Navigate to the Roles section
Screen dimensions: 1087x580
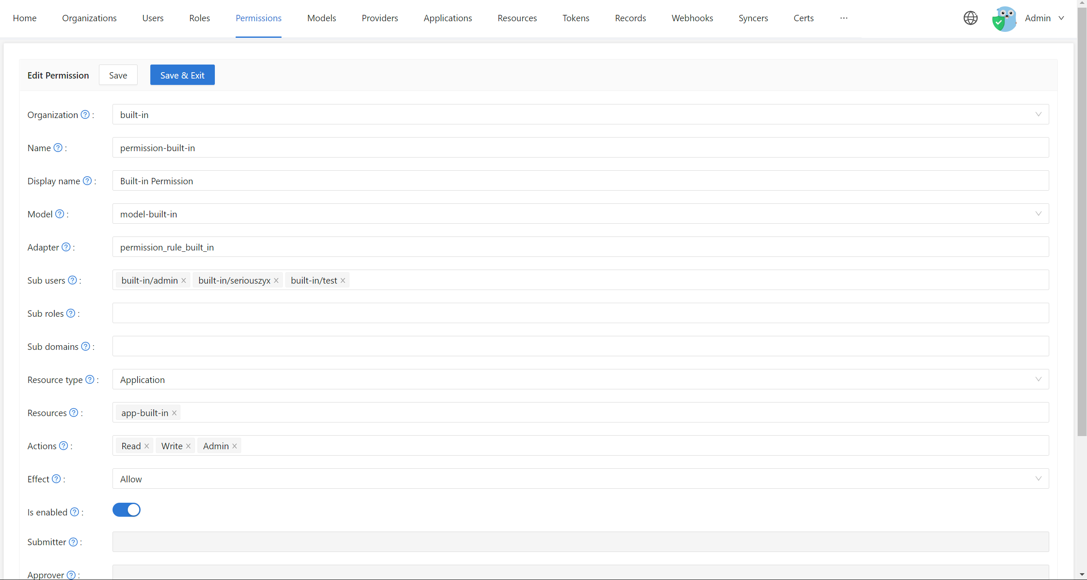pos(199,18)
